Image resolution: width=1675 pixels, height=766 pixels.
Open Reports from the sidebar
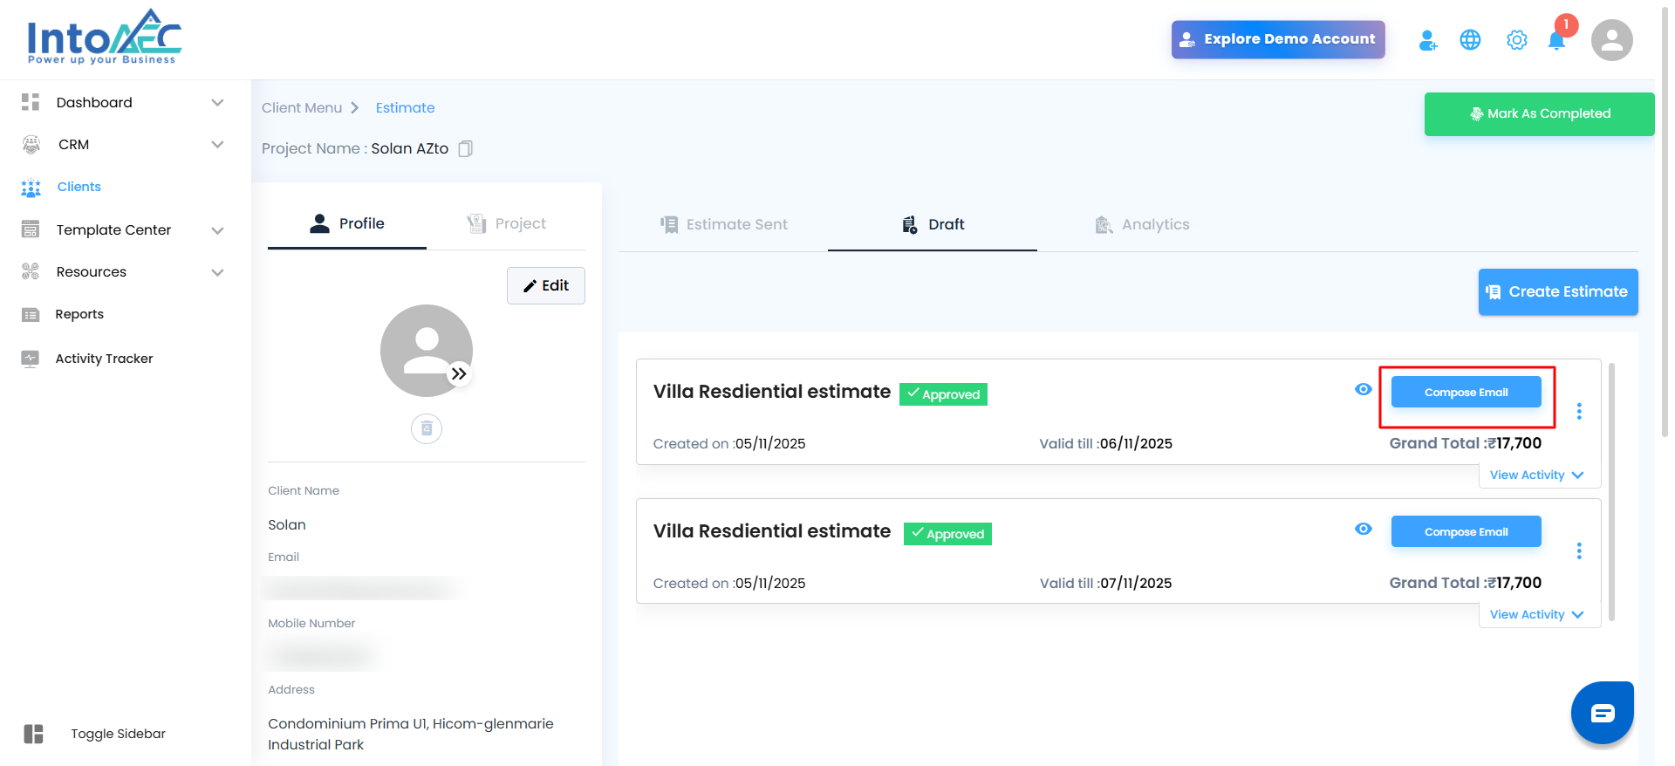tap(79, 314)
